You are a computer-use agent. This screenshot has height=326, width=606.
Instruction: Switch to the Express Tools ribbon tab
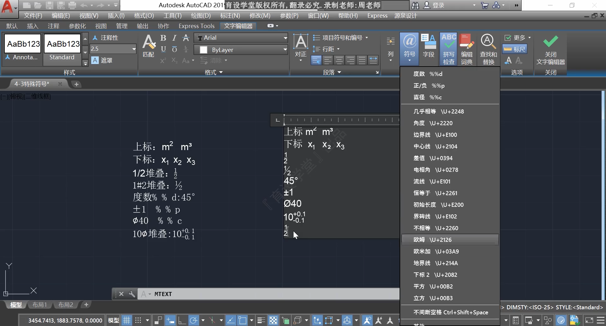196,26
